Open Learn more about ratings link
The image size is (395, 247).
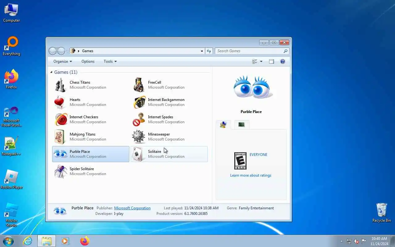tap(251, 175)
